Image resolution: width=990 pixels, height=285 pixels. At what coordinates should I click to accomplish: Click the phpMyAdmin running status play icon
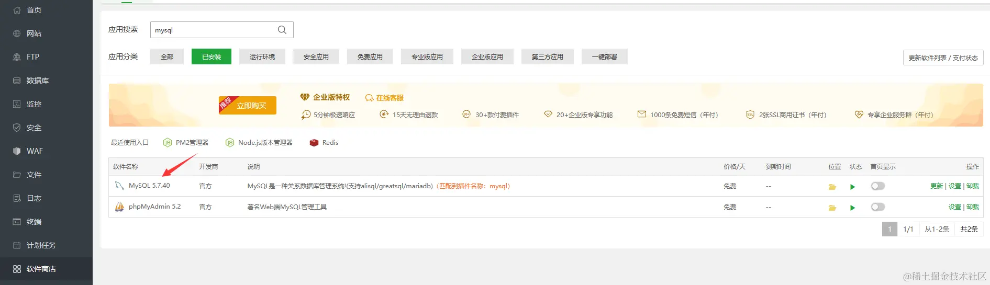coord(853,208)
